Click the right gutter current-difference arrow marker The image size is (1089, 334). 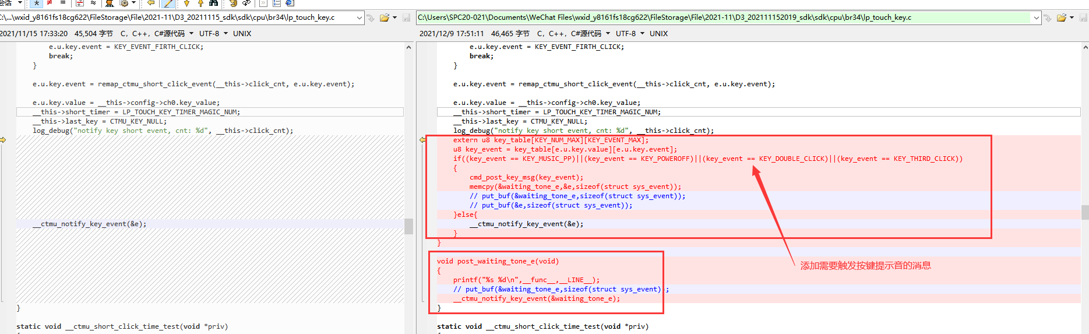pos(422,140)
